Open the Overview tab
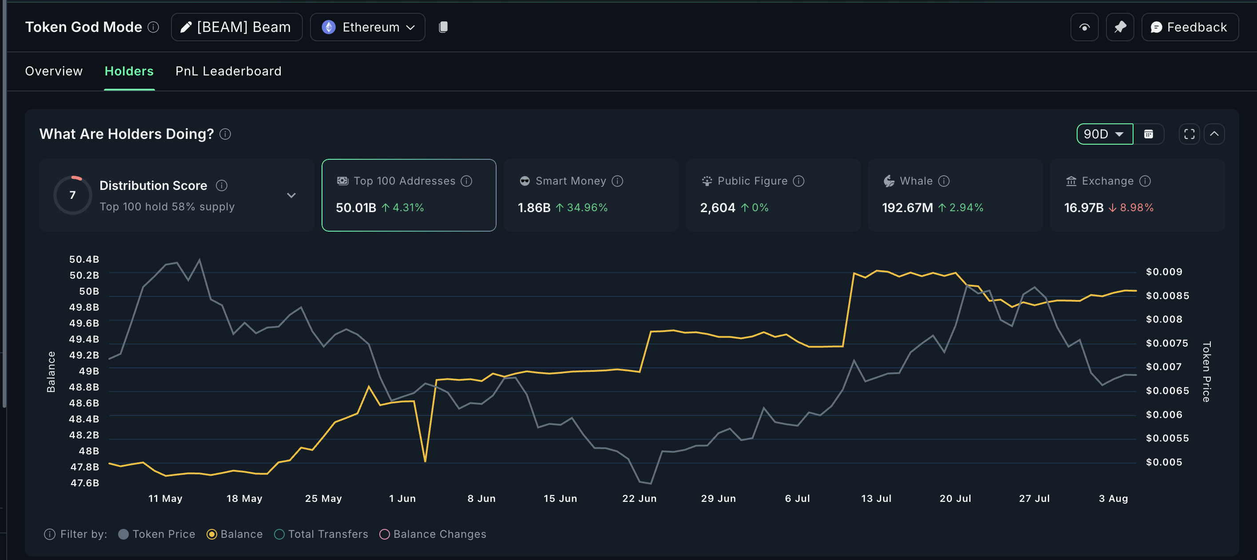Screen dimensions: 1257x560 click(x=53, y=71)
